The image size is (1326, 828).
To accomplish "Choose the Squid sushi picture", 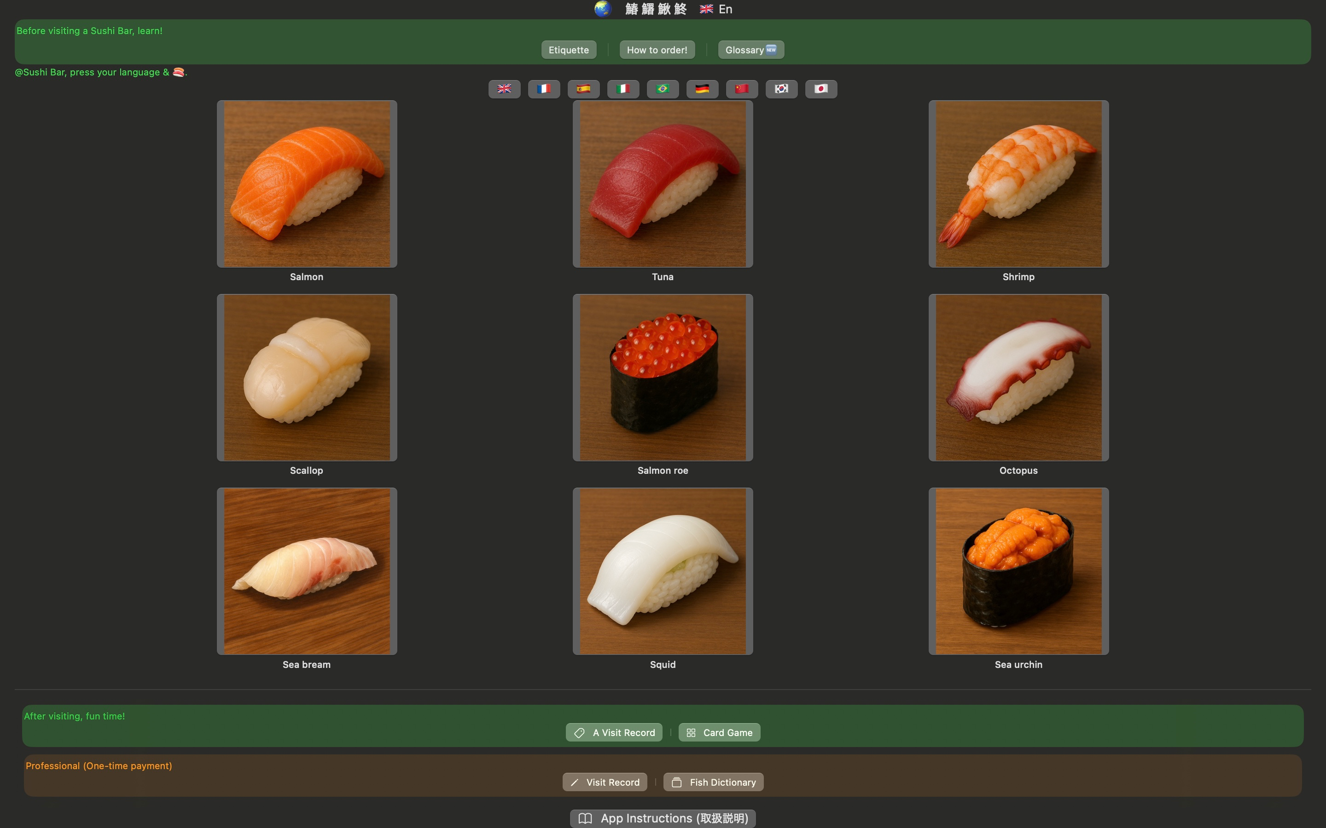I will pos(663,571).
